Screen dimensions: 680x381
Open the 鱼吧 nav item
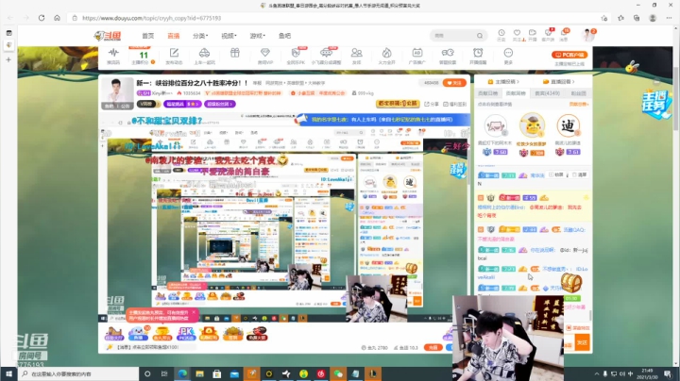[x=284, y=36]
